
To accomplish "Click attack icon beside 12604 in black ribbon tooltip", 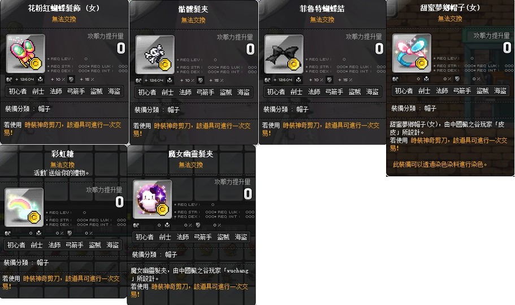I will pos(268,80).
